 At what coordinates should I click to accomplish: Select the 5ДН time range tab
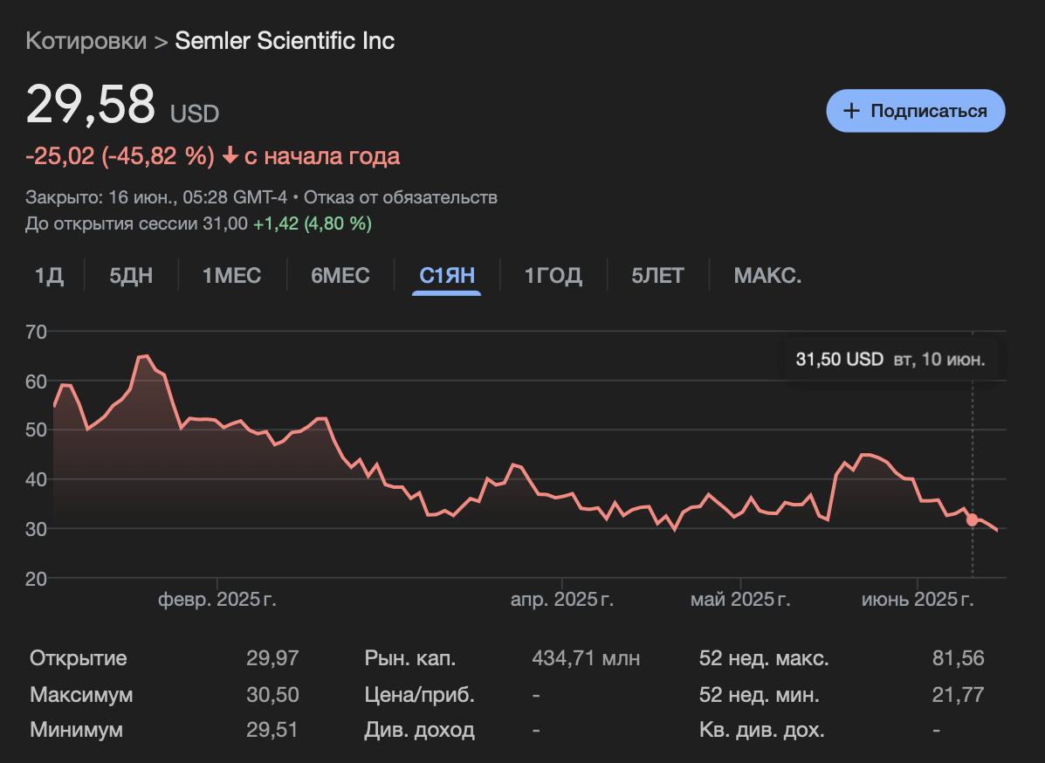click(x=131, y=275)
